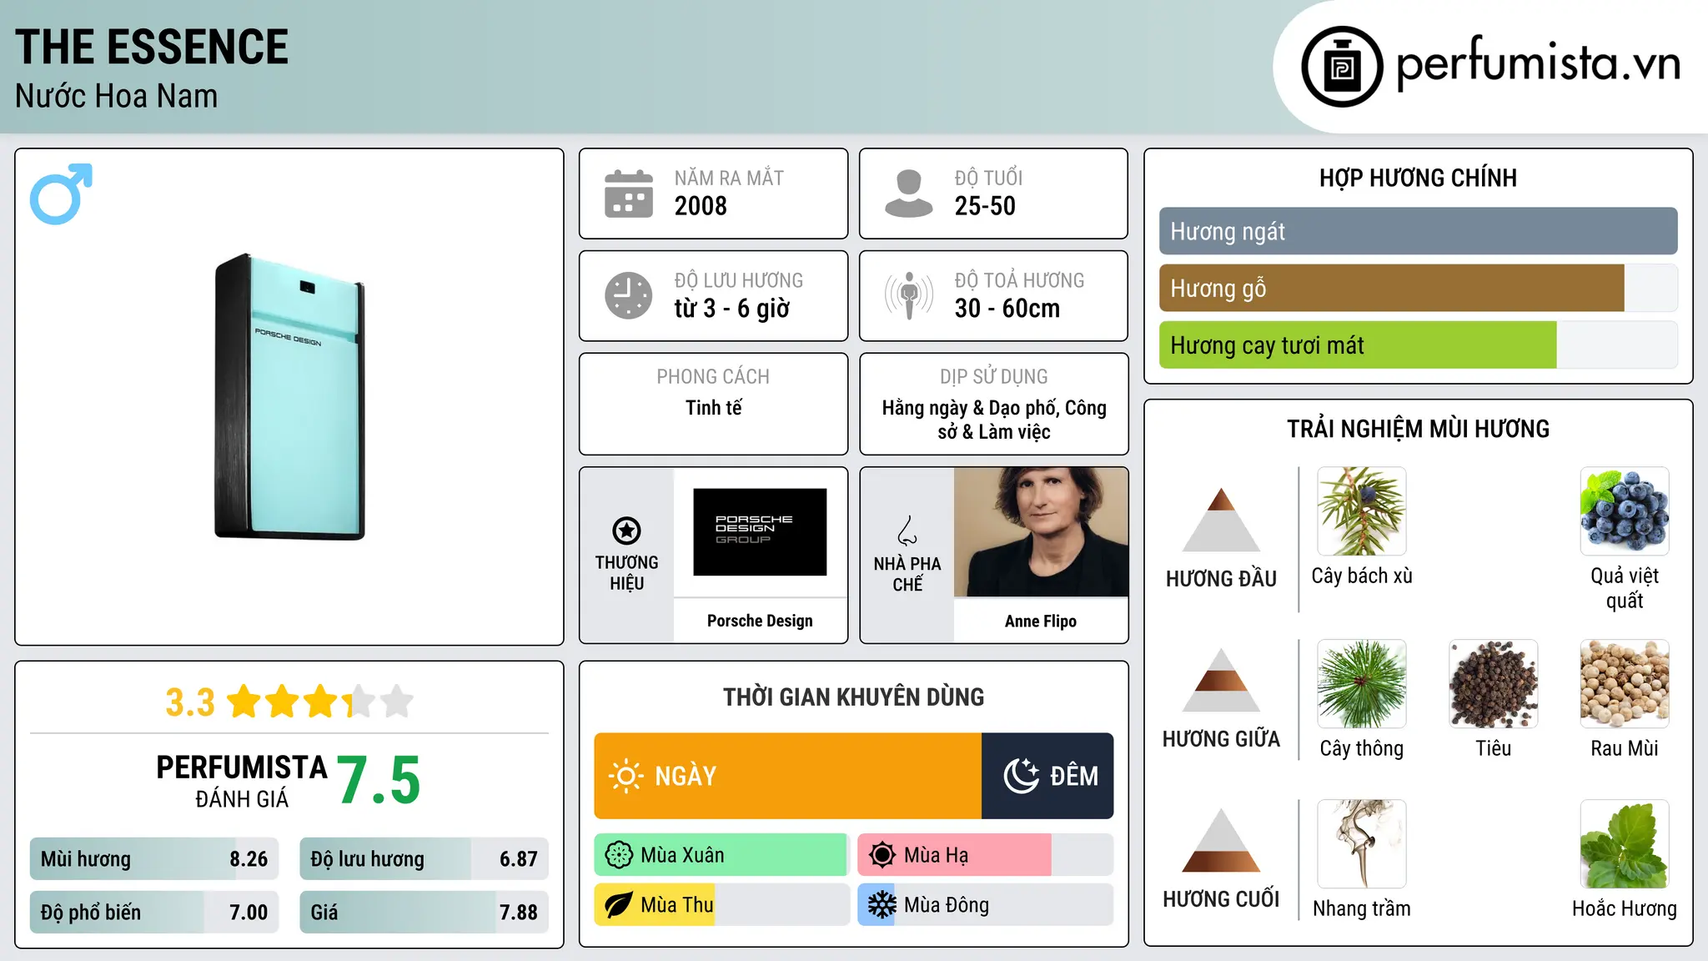
Task: Open the Rau Mùi note image
Action: (x=1625, y=684)
